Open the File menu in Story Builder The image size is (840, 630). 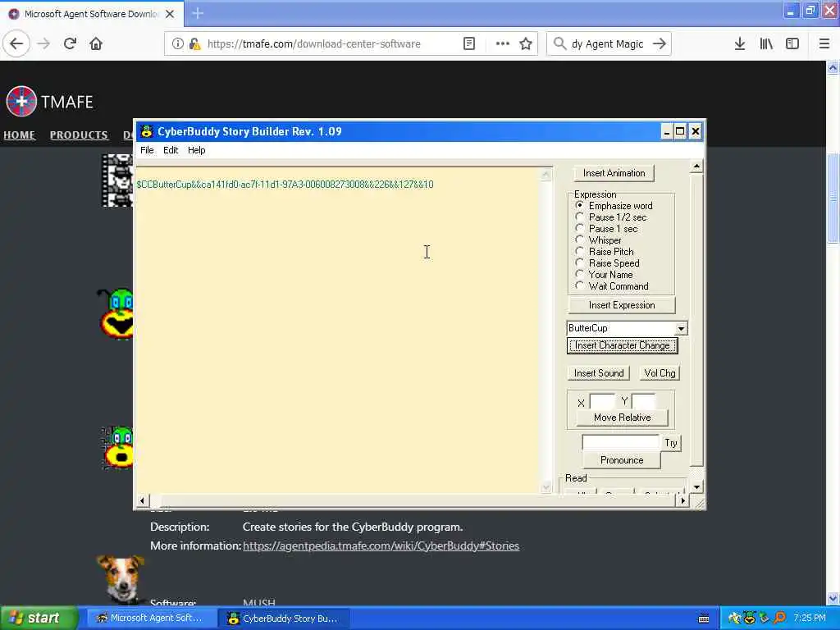(x=147, y=150)
